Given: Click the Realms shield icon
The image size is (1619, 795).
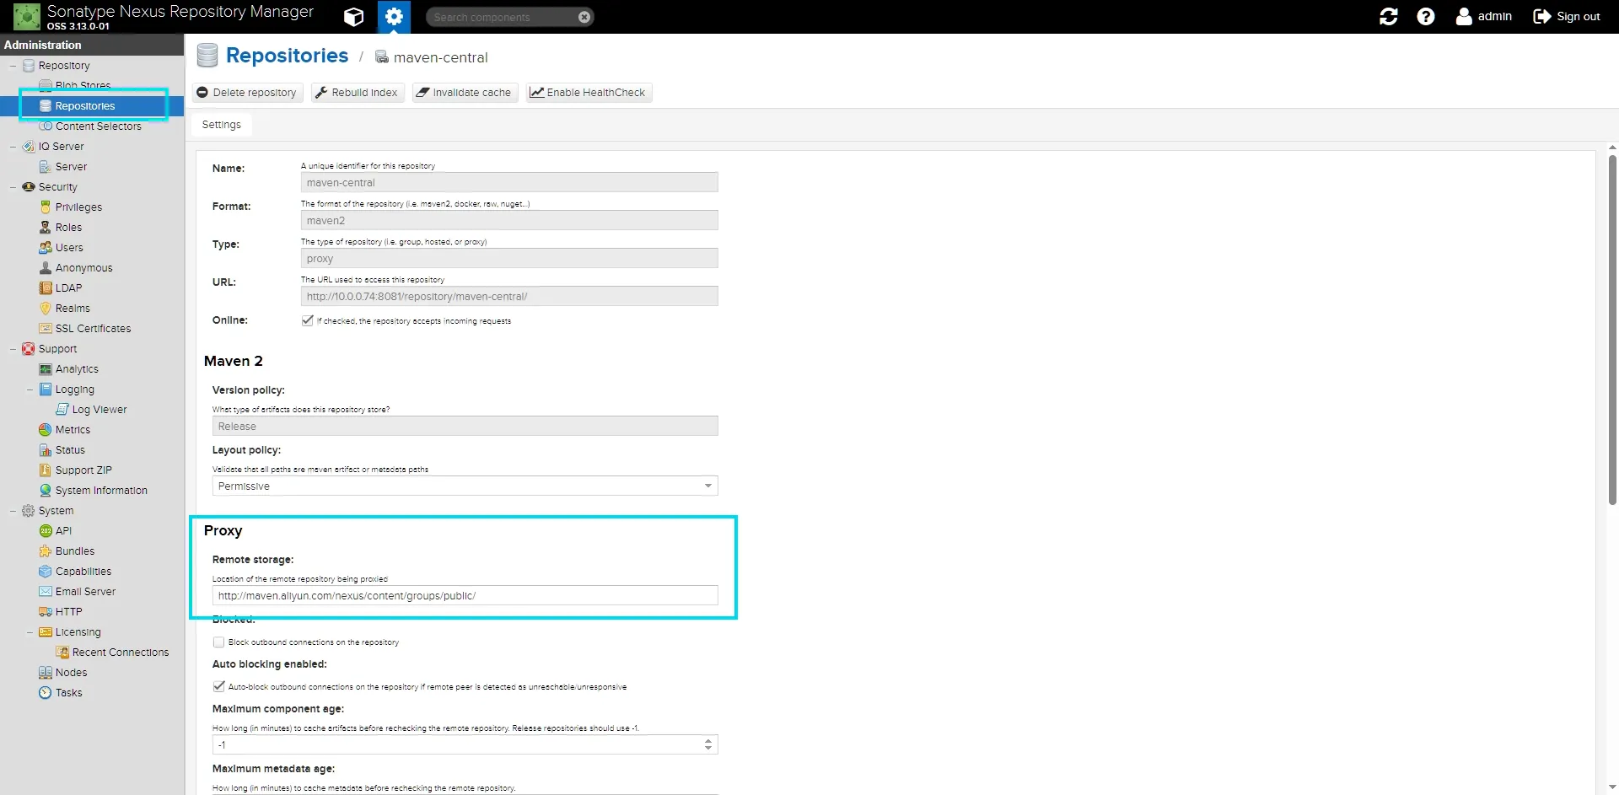Looking at the screenshot, I should coord(46,309).
